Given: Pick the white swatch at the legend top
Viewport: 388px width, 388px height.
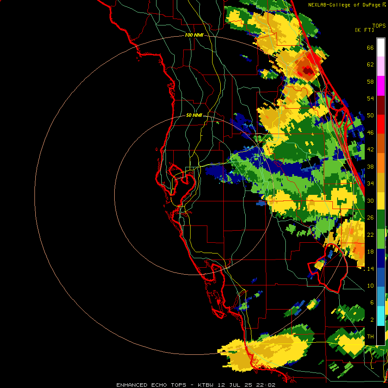Looking at the screenshot, I should (381, 47).
